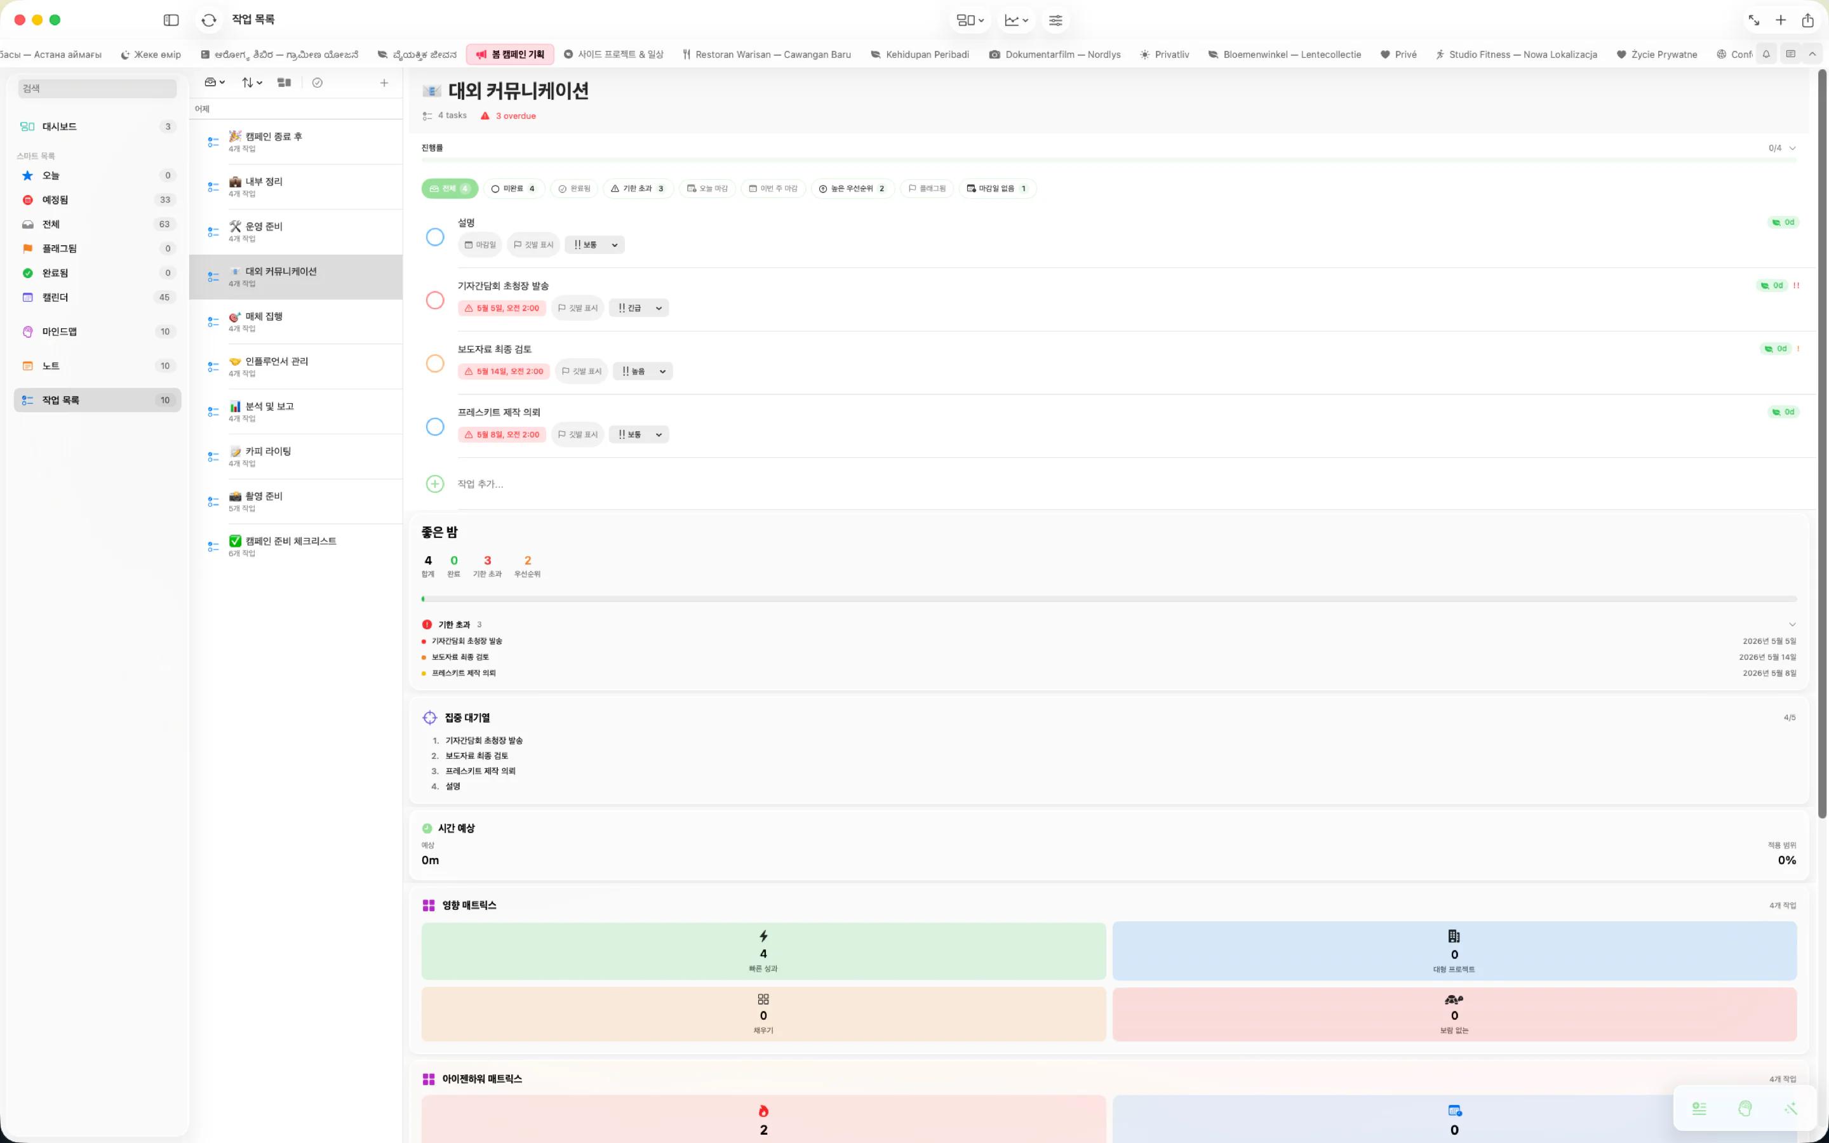Open 대시보드 in the sidebar
Viewport: 1829px width, 1143px height.
(x=98, y=127)
